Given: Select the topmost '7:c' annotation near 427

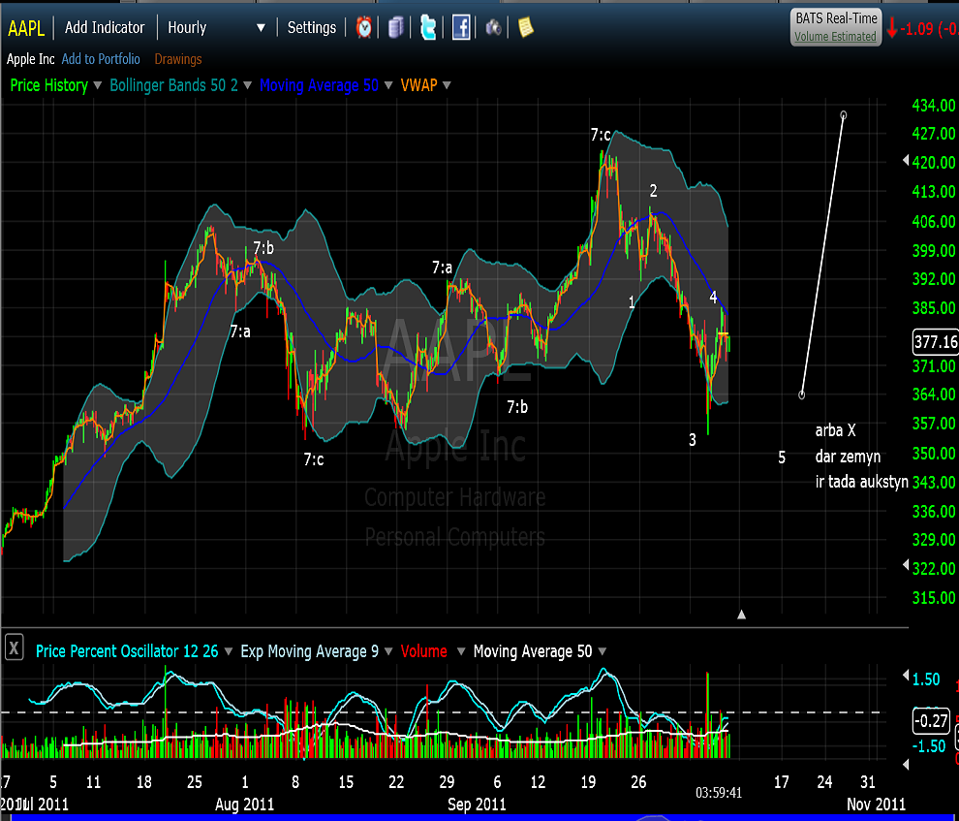Looking at the screenshot, I should coord(601,135).
